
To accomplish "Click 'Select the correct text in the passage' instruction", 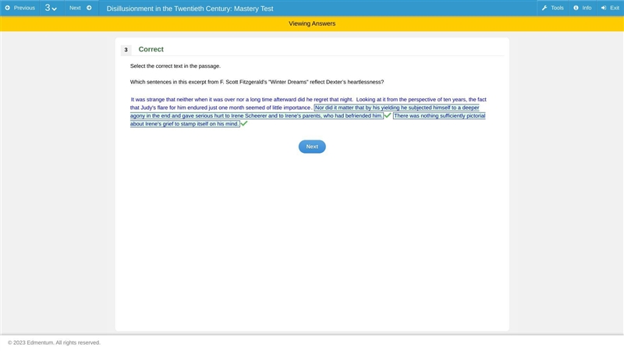I will (x=175, y=66).
